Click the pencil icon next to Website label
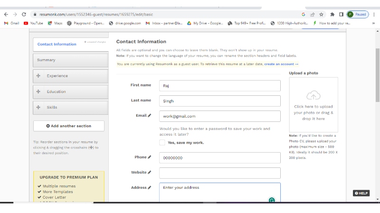380x213 pixels. (x=149, y=172)
